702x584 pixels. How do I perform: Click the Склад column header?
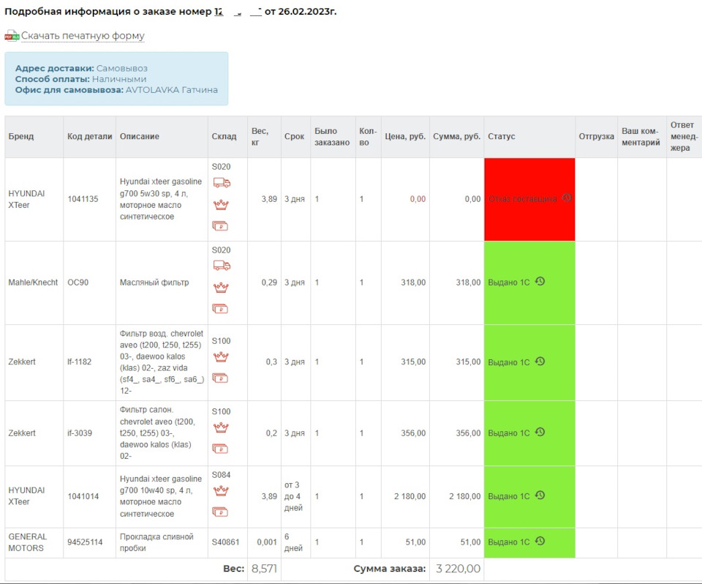[x=227, y=137]
